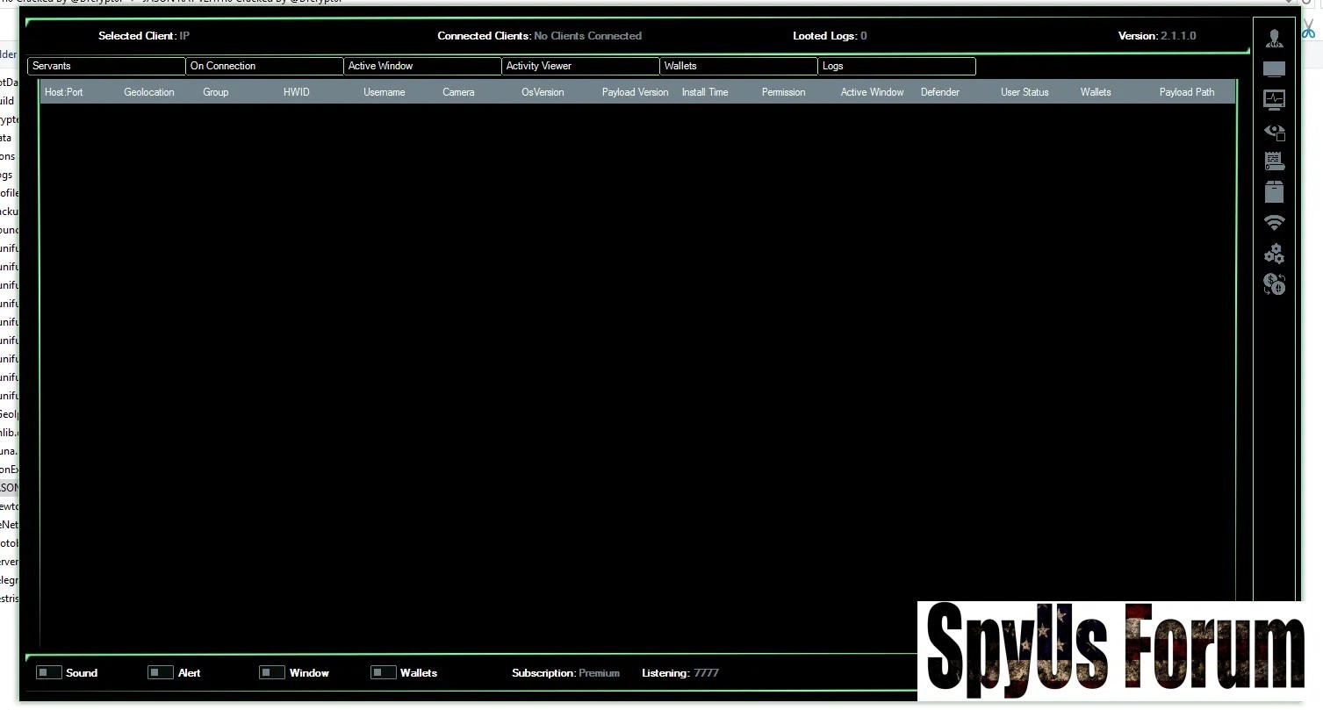Toggle the Alert switch
This screenshot has width=1323, height=710.
161,673
